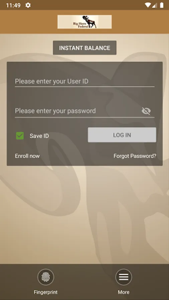Tap the battery status icon
The width and height of the screenshot is (169, 300).
(x=162, y=5)
